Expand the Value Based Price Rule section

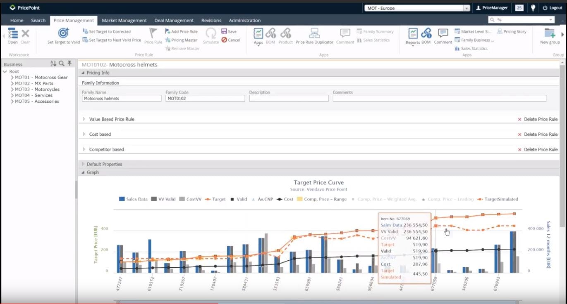84,119
